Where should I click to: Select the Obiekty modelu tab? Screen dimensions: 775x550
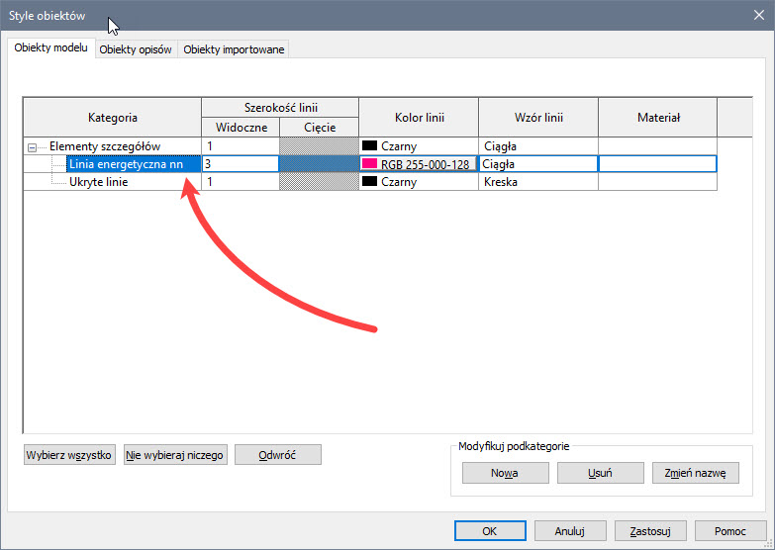click(51, 48)
